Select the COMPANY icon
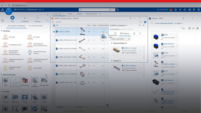 (x=25, y=18)
